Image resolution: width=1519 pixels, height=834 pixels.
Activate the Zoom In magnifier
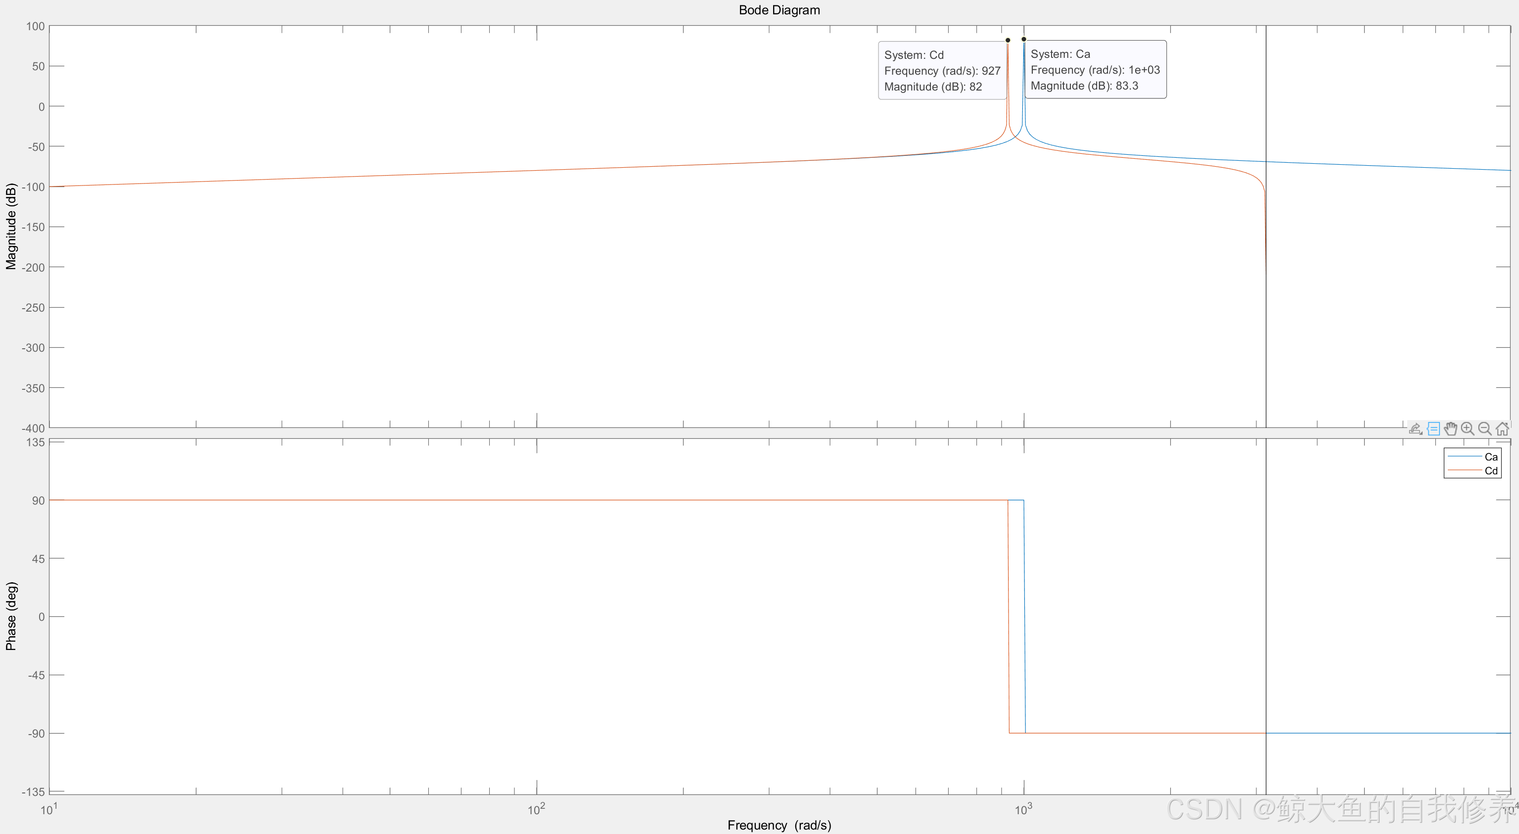point(1468,429)
